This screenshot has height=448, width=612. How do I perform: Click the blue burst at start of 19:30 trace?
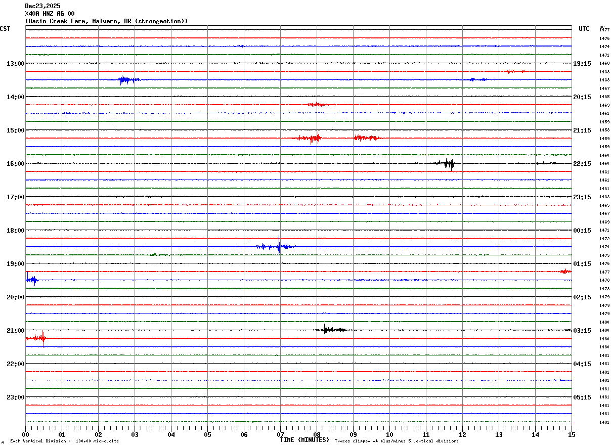point(31,280)
